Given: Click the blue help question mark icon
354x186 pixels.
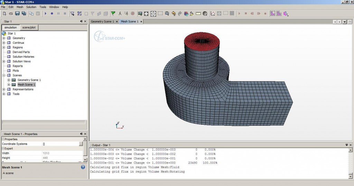Looking at the screenshot, I should click(83, 167).
